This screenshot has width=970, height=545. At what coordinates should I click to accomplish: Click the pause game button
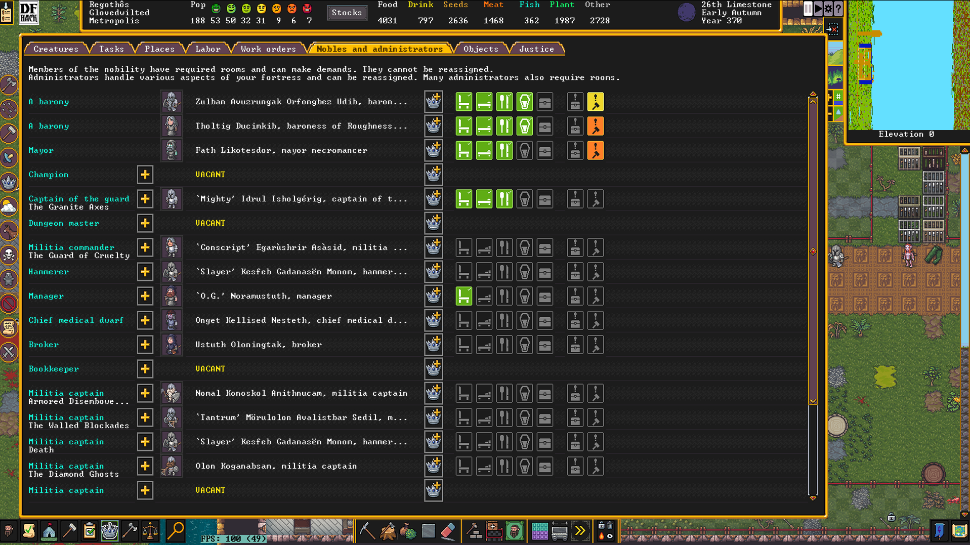point(808,8)
